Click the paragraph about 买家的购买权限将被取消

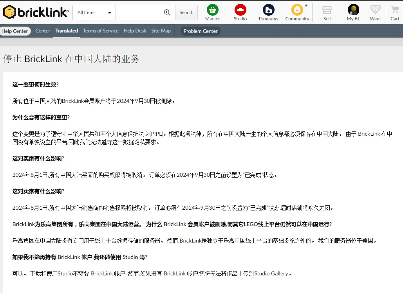pyautogui.click(x=145, y=175)
